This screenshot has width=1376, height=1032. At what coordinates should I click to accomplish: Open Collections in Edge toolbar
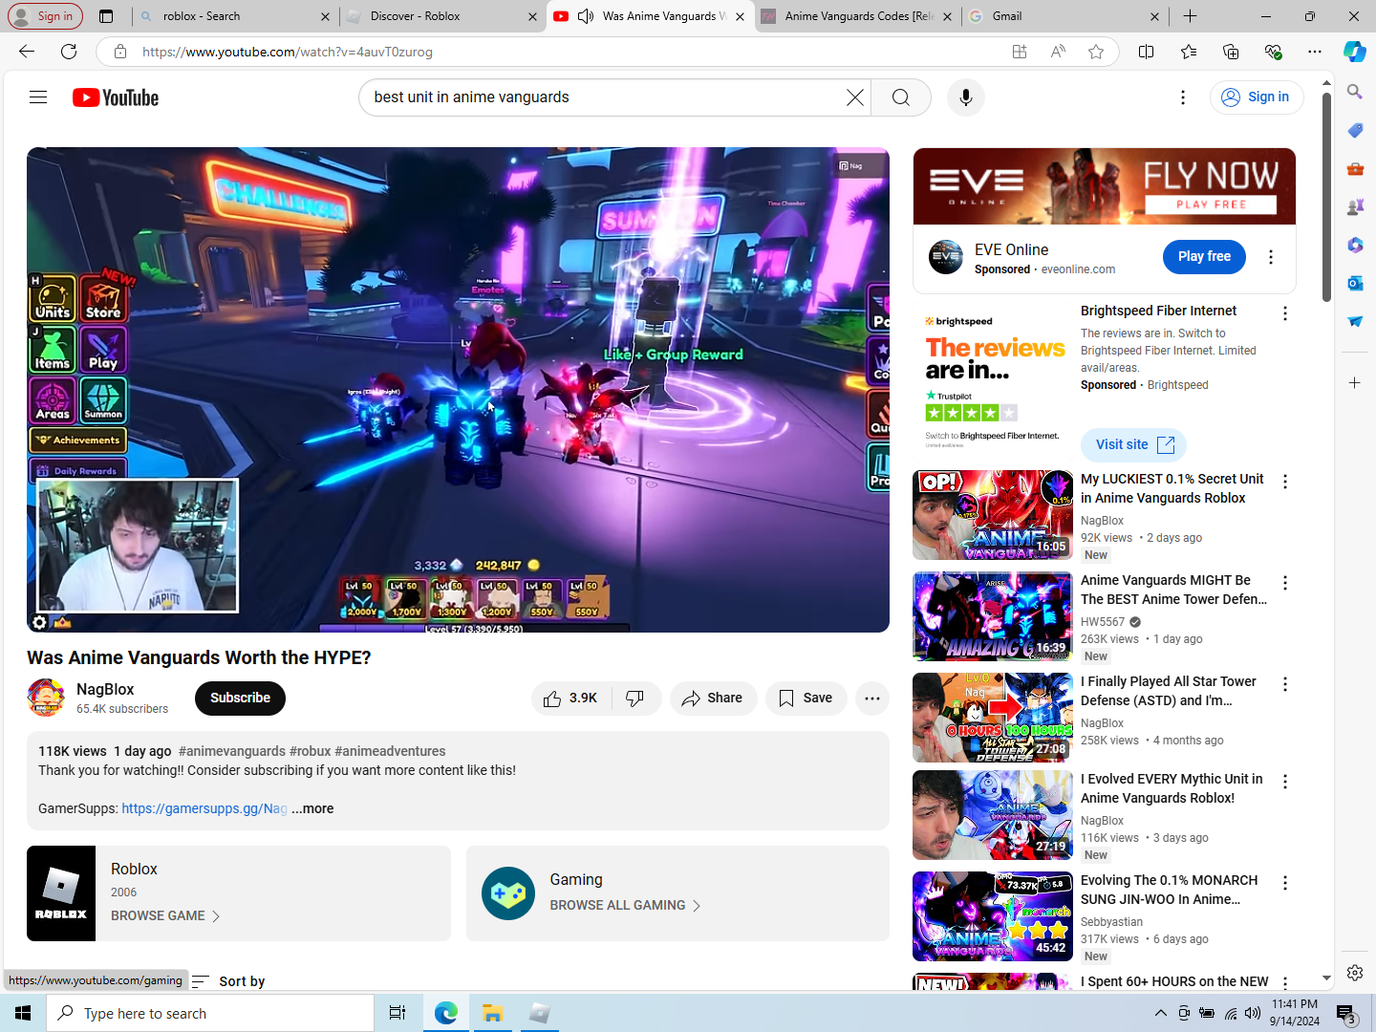[x=1231, y=52]
